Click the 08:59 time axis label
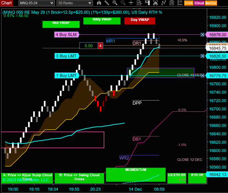 [159, 189]
